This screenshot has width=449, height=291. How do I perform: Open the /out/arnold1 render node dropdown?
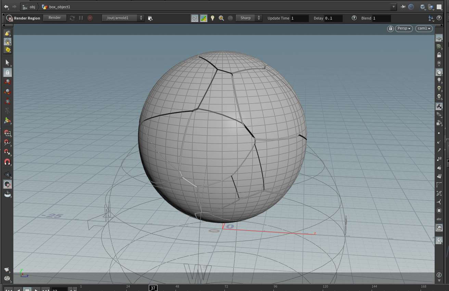coord(123,18)
